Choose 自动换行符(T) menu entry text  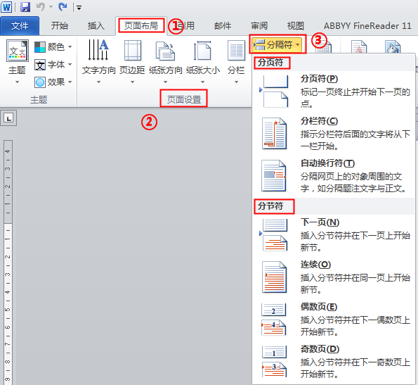[327, 163]
